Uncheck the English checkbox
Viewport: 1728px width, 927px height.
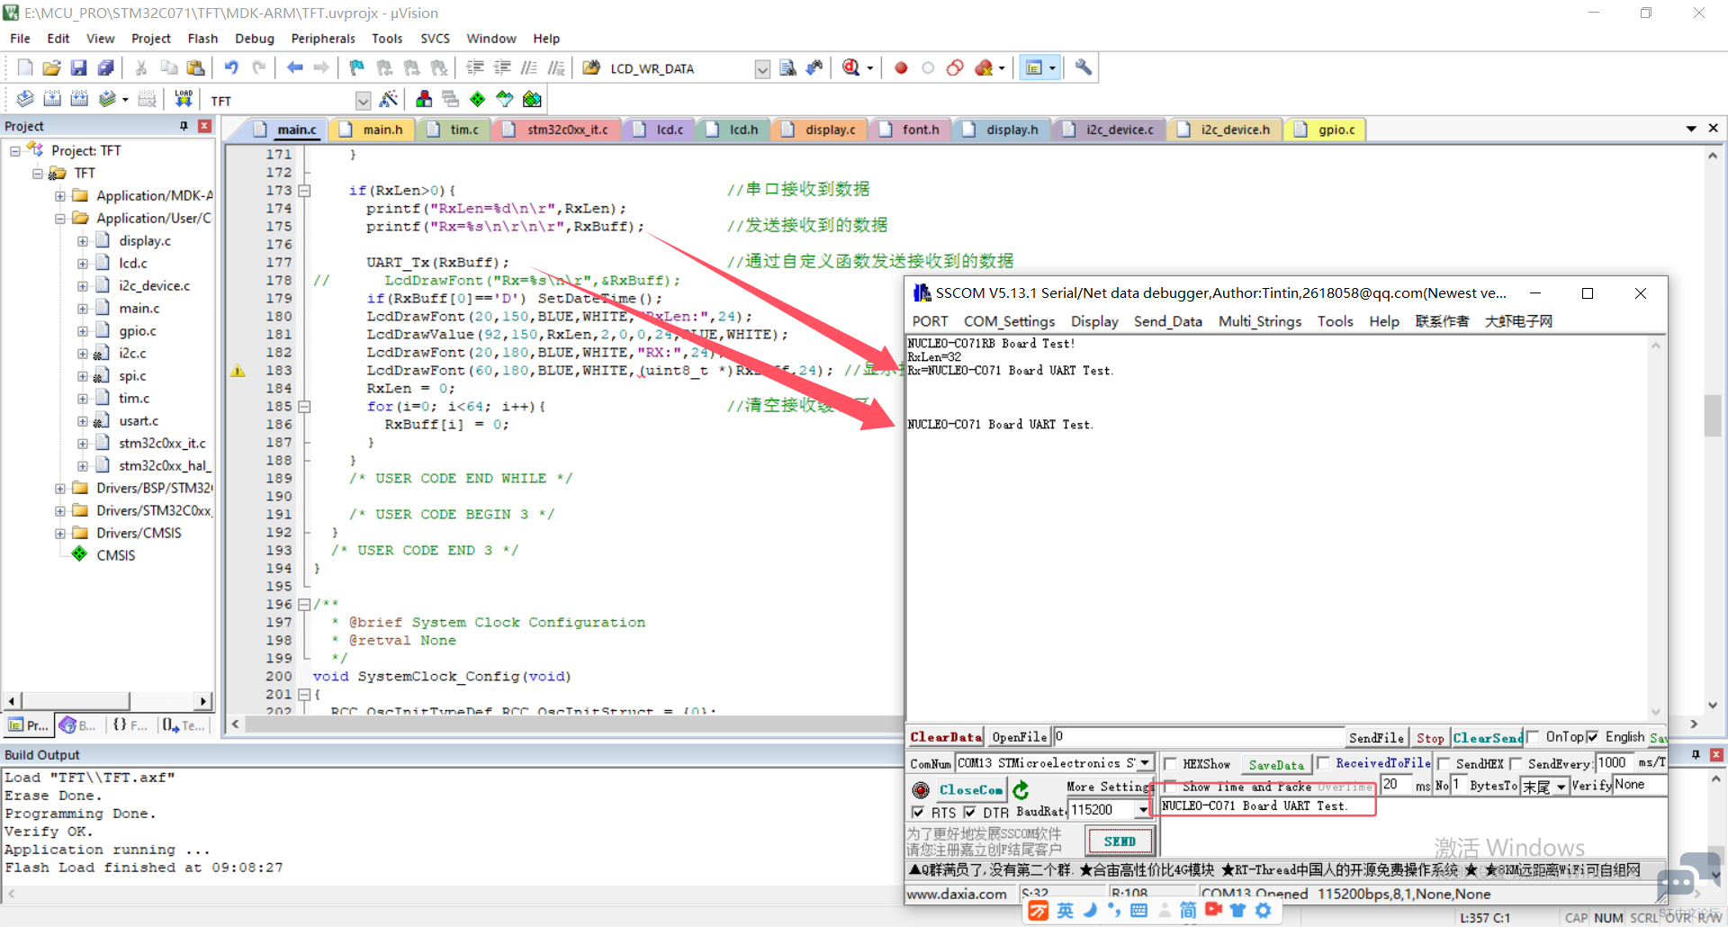coord(1593,736)
